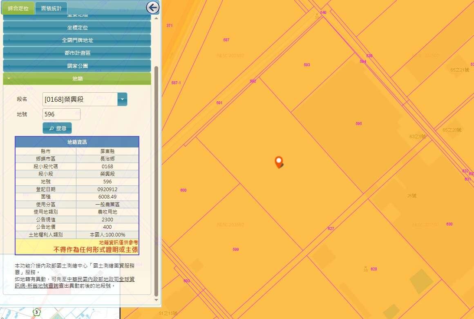Collapse the 地籍 accordion section
This screenshot has width=474, height=319.
click(x=77, y=78)
